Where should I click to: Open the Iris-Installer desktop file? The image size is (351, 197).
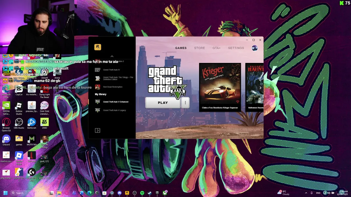click(32, 91)
